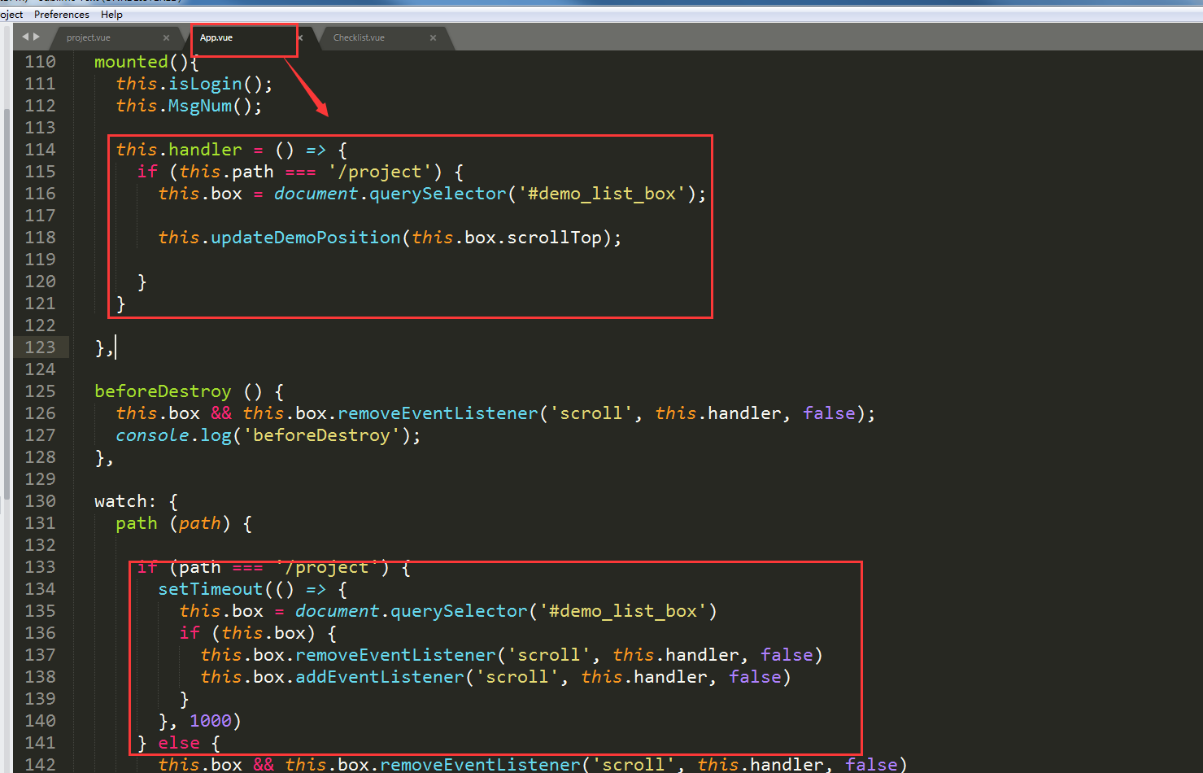Click 'else' keyword on line 141
The height and width of the screenshot is (773, 1203).
[179, 743]
